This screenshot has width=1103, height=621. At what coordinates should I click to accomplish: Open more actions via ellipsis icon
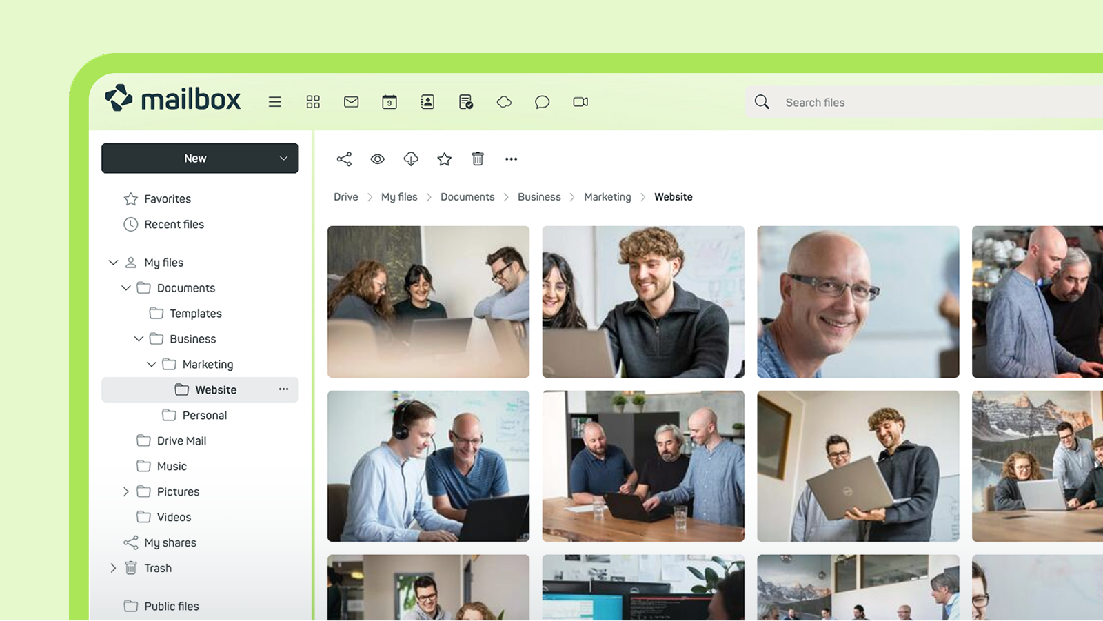pos(511,159)
